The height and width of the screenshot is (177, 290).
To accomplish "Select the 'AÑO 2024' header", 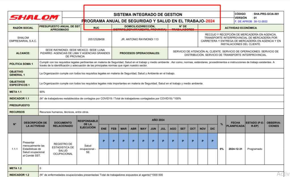I will (158, 120).
